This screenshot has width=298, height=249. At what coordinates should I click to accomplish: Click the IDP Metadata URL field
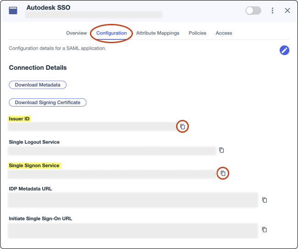(x=133, y=200)
